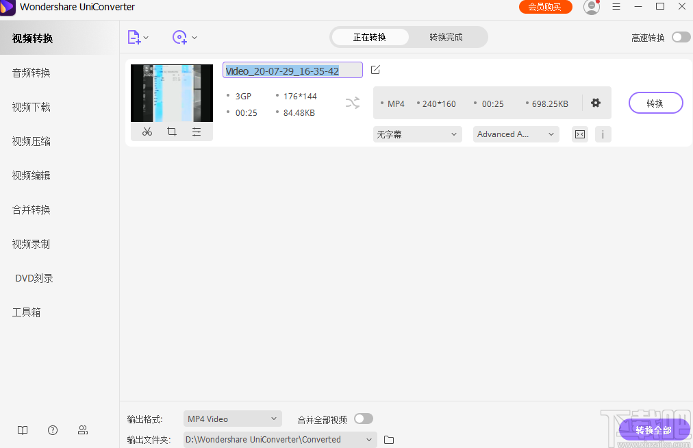
Task: Expand the Advanced A... dropdown
Action: click(516, 134)
